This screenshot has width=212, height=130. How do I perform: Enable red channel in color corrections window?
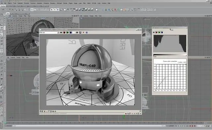click(x=156, y=32)
